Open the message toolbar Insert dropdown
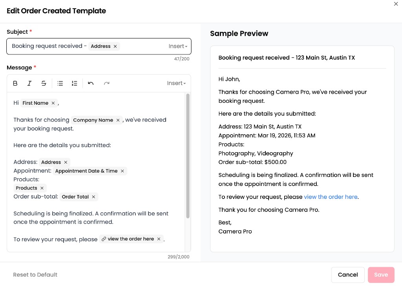 [x=176, y=83]
